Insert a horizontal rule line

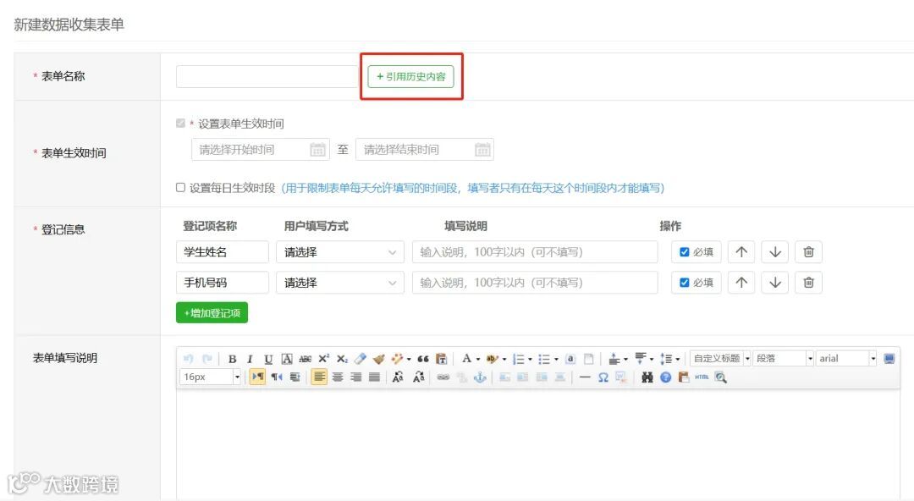(585, 377)
